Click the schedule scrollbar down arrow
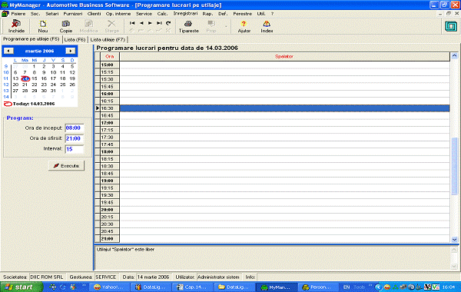This screenshot has height=292, width=461. [455, 240]
